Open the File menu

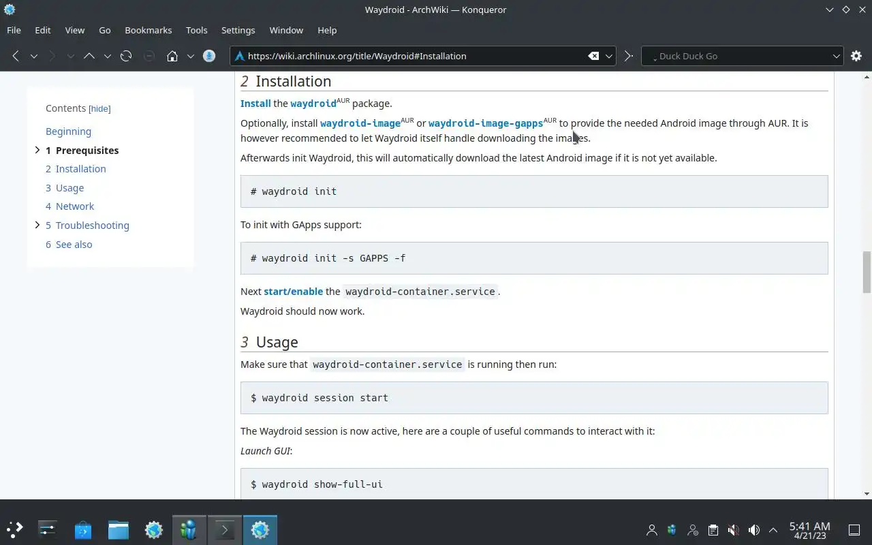pos(14,30)
